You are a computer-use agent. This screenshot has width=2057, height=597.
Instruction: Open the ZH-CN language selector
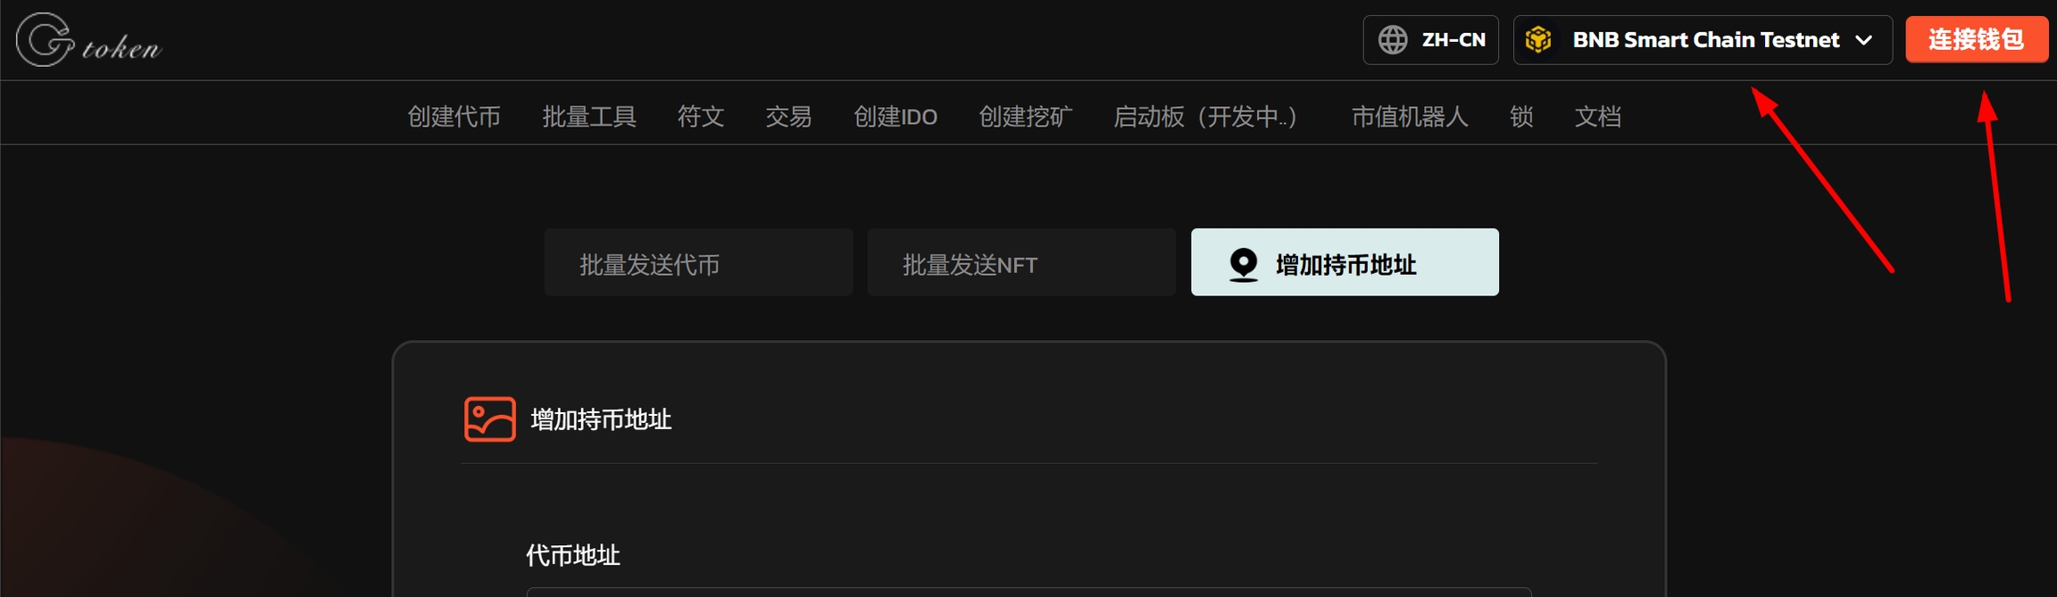1430,39
